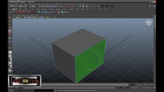The image size is (164, 92).
Task: Open the Create menu
Action: 21,4
